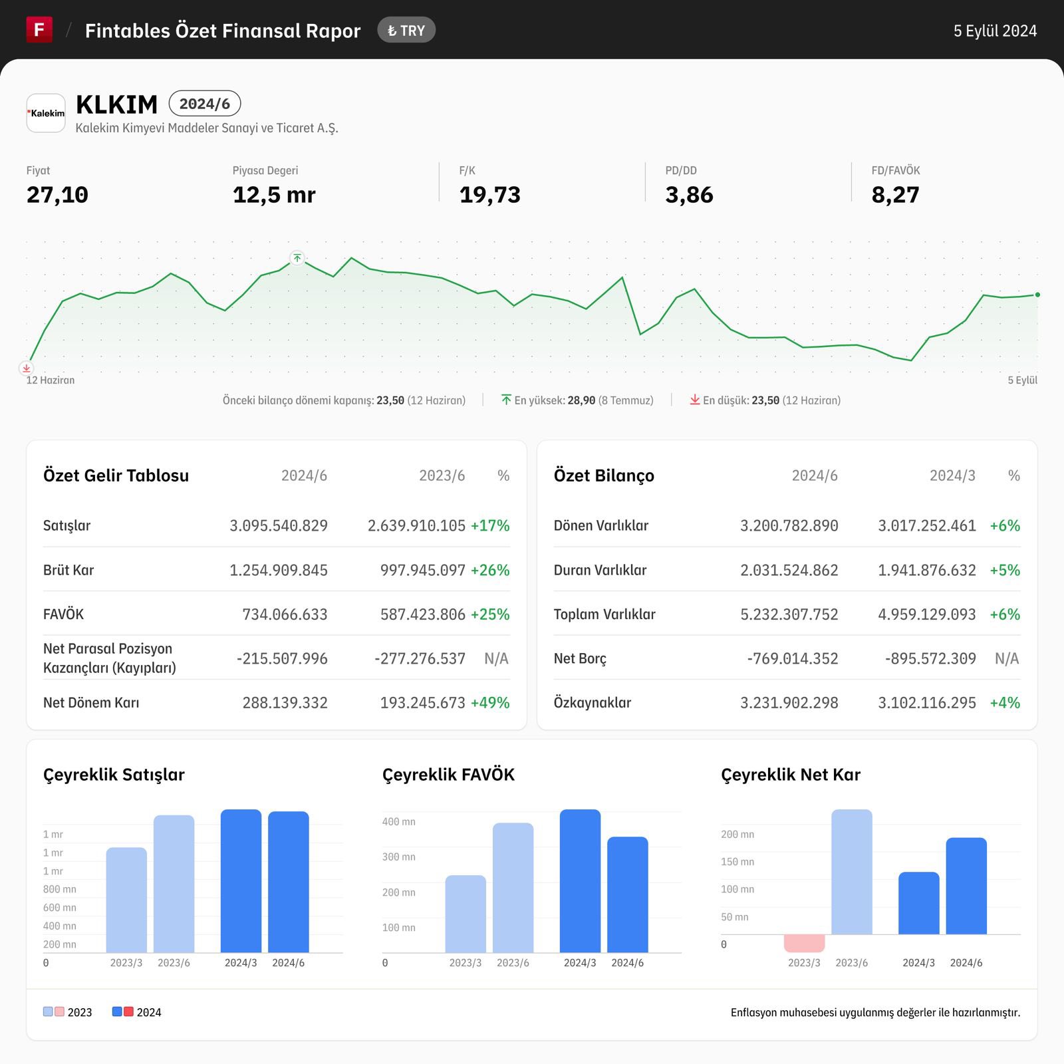Click the Net Parasal Pozisyon value -215.507.996
This screenshot has width=1064, height=1064.
[282, 658]
